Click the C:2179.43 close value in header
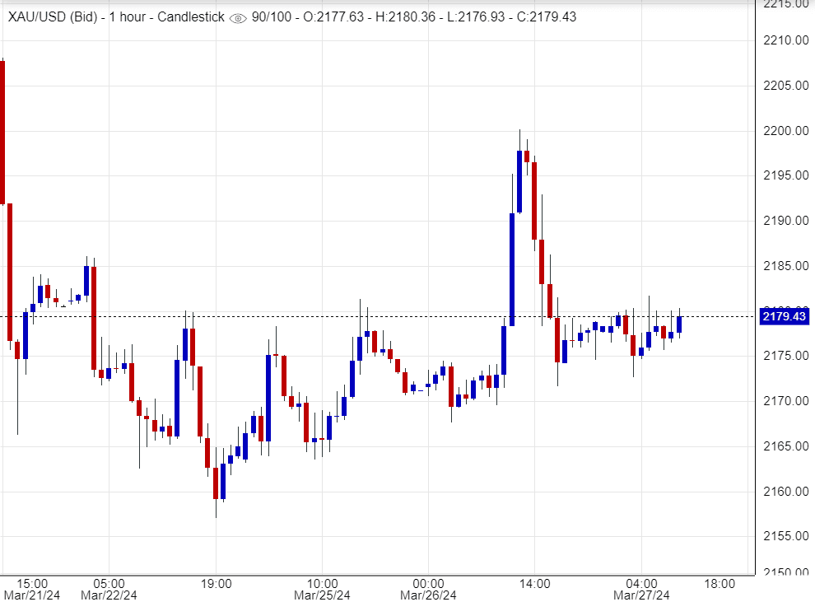815x602 pixels. point(542,17)
